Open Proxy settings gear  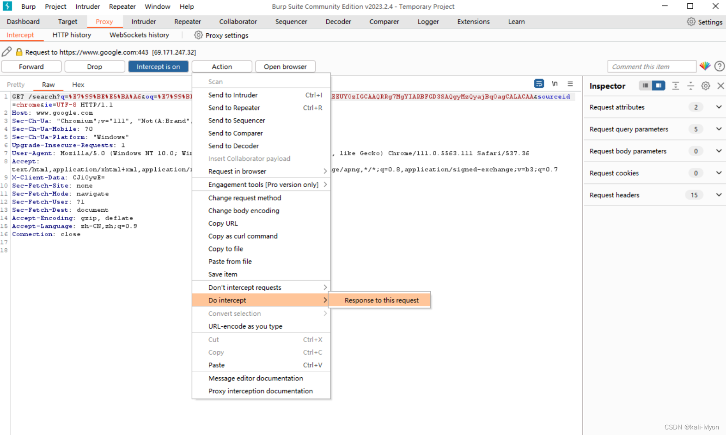(198, 35)
